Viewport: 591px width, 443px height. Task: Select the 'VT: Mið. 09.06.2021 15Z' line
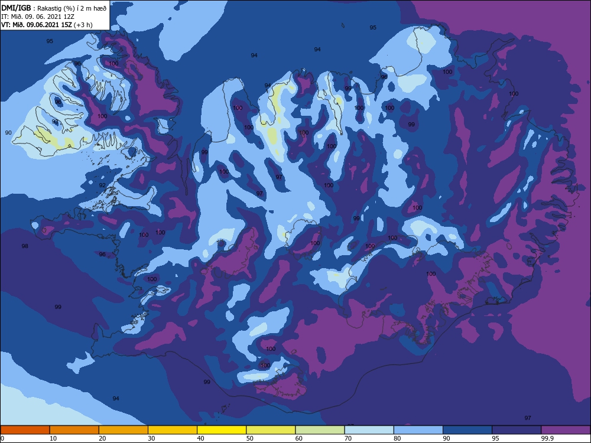tap(36, 25)
